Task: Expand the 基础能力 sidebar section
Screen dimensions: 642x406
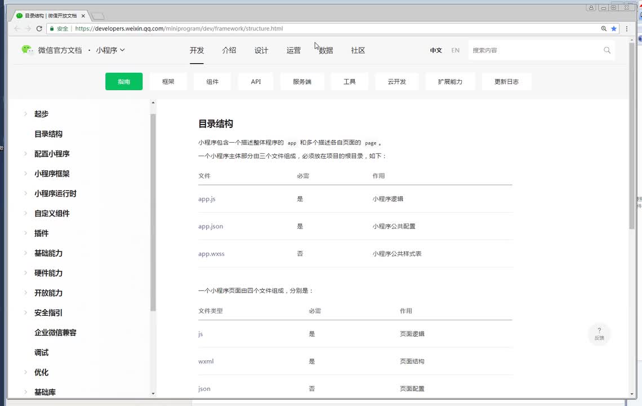Action: [x=25, y=253]
